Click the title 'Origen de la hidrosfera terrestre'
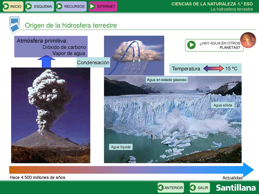The width and height of the screenshot is (259, 194). (71, 26)
